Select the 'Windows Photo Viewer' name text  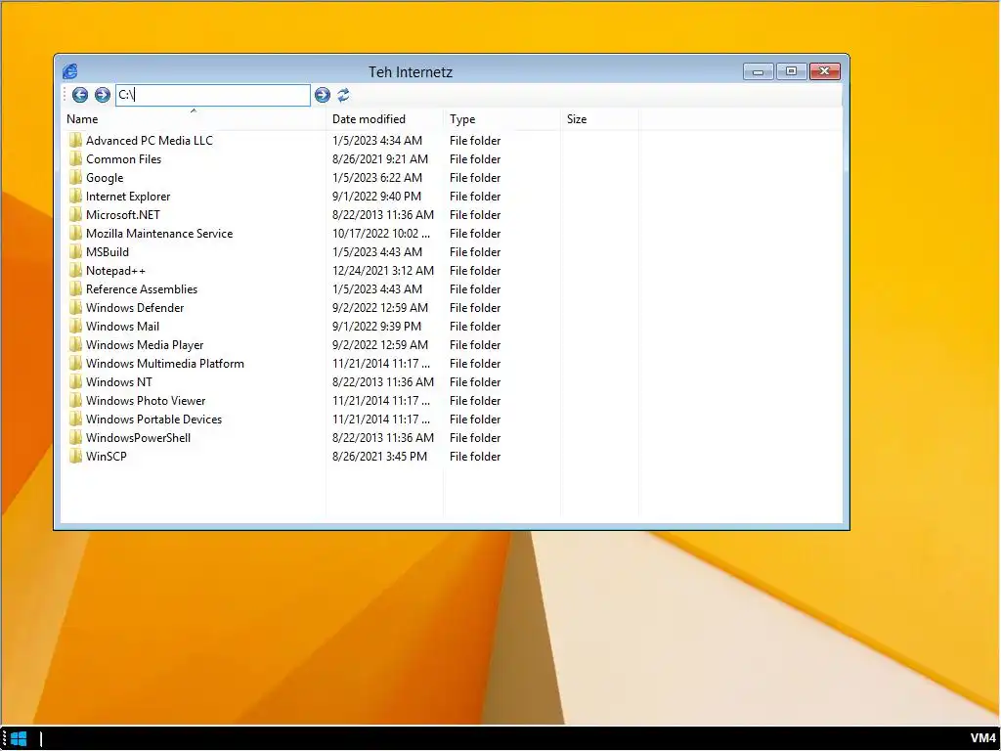tap(146, 400)
